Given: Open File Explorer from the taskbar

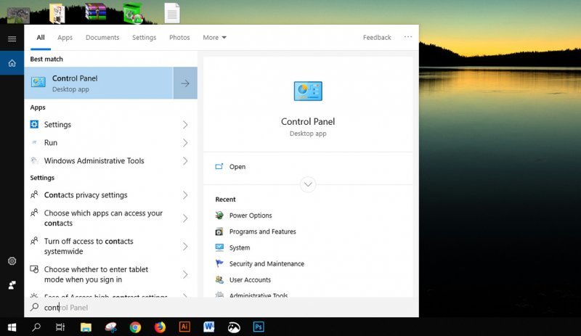Looking at the screenshot, I should (86, 327).
